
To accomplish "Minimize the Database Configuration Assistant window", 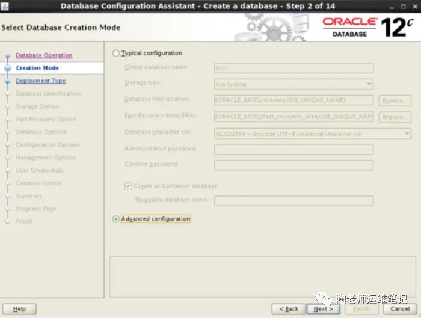I will click(x=392, y=7).
